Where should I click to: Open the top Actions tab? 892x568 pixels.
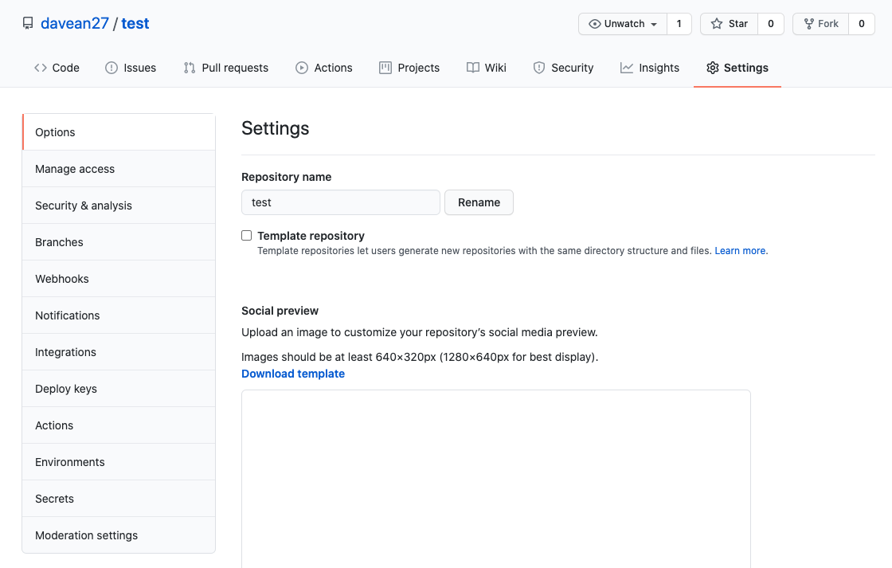pos(324,68)
